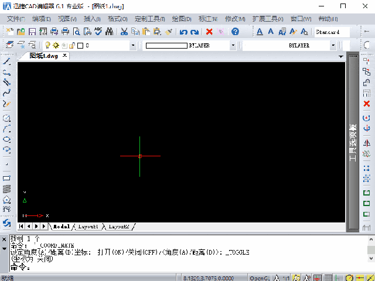Switch to the Layout2 tab
Image resolution: width=375 pixels, height=281 pixels.
pyautogui.click(x=119, y=227)
